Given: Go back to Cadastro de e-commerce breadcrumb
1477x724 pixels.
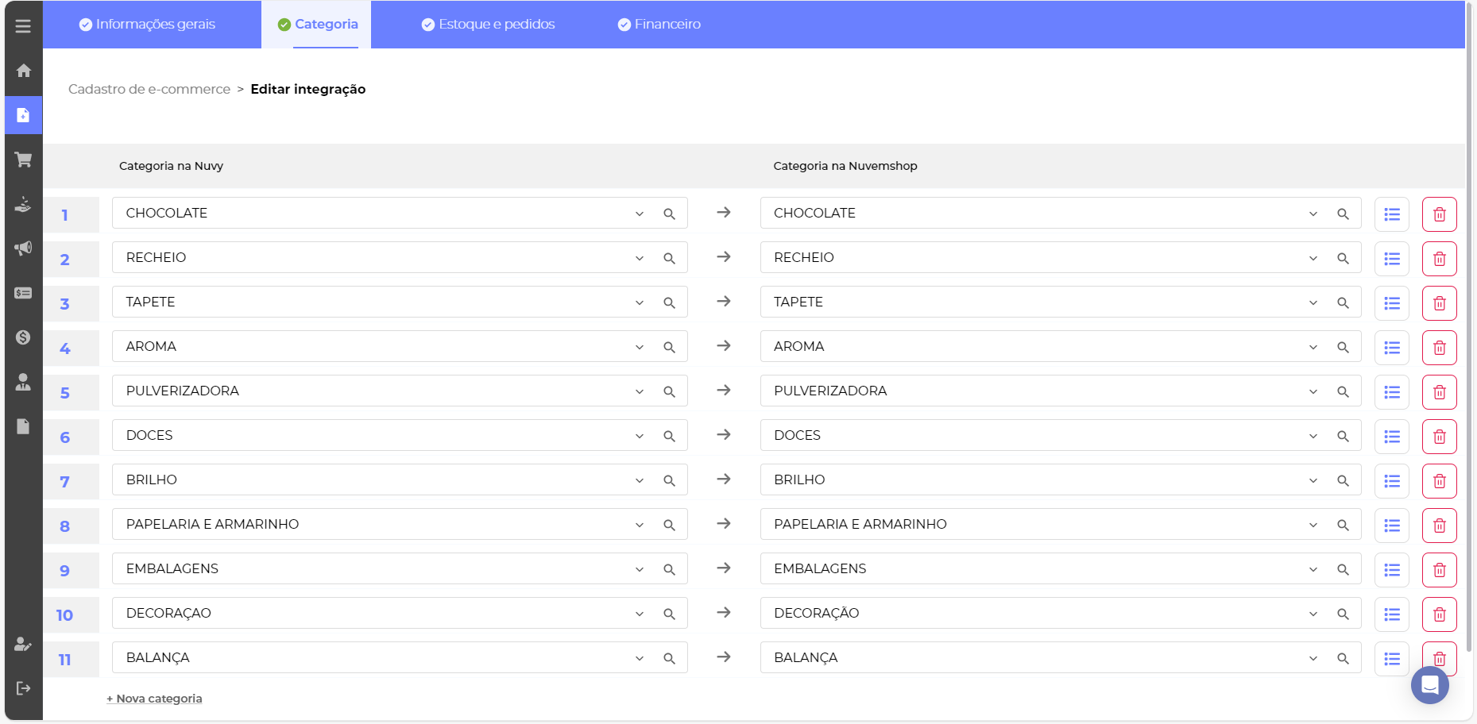Looking at the screenshot, I should (149, 89).
